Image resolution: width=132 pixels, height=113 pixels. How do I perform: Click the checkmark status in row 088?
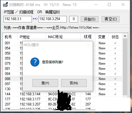coord(115,79)
